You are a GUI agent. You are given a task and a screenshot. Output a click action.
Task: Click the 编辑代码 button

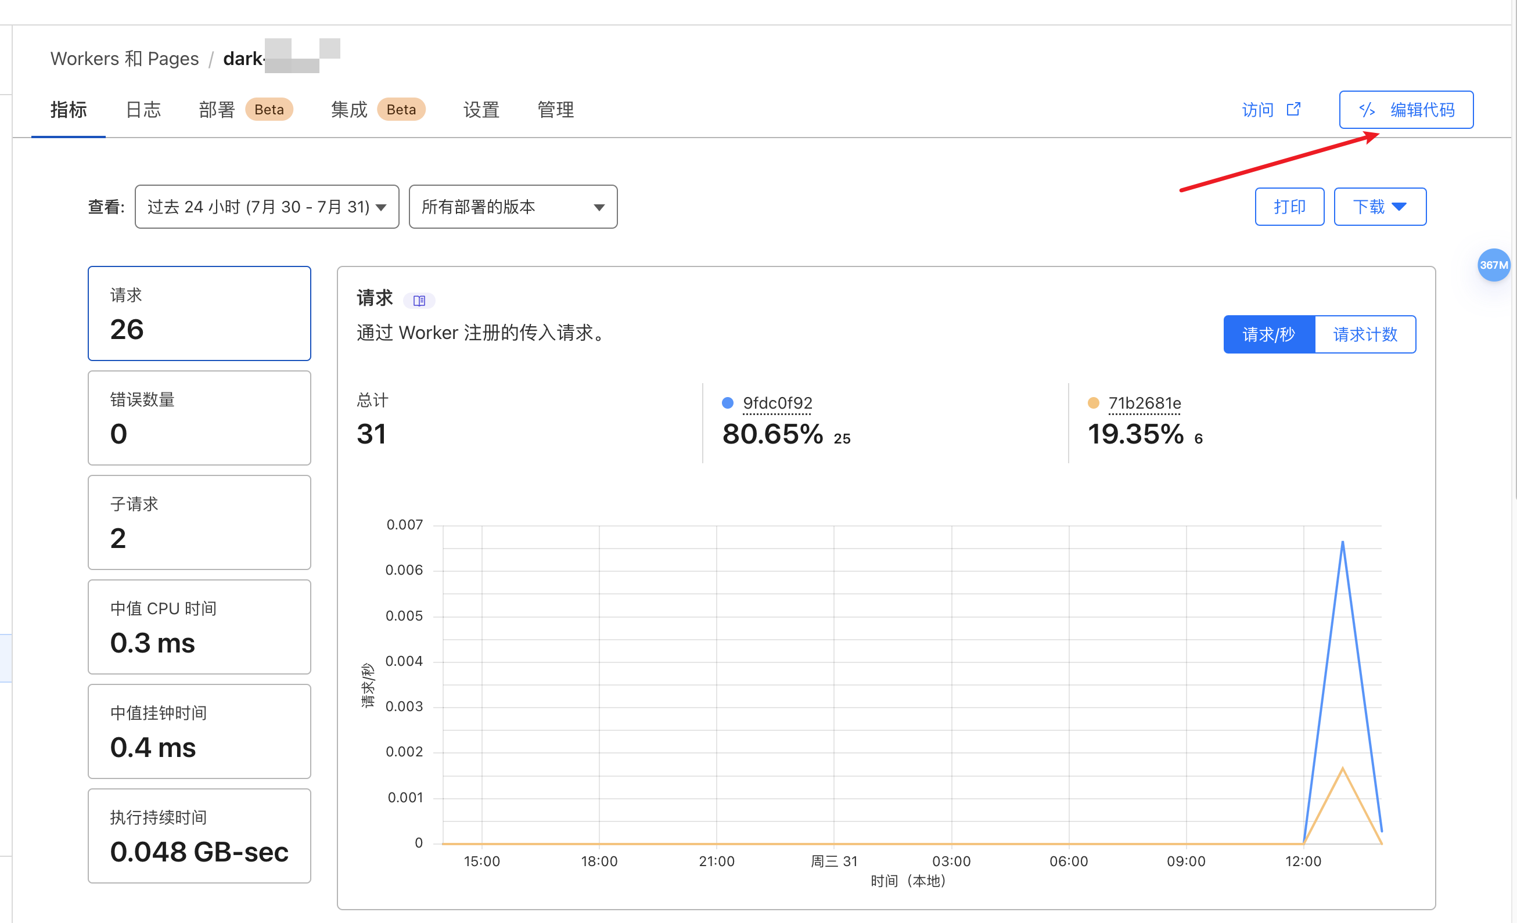coord(1406,110)
